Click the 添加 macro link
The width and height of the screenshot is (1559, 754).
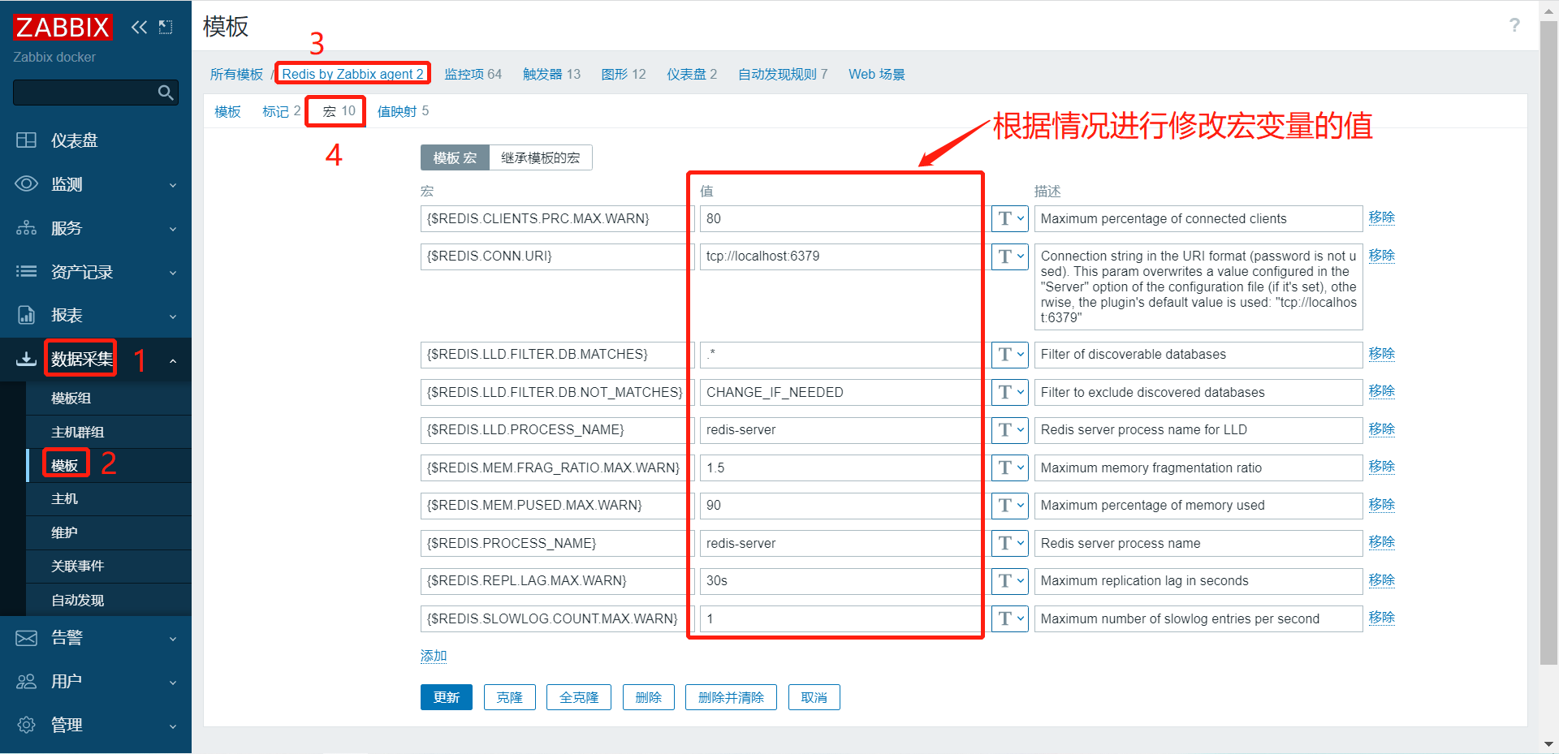click(434, 656)
